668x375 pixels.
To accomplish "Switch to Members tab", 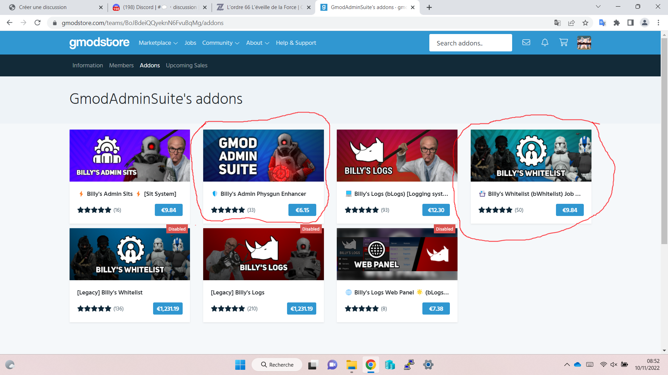I will pyautogui.click(x=121, y=65).
